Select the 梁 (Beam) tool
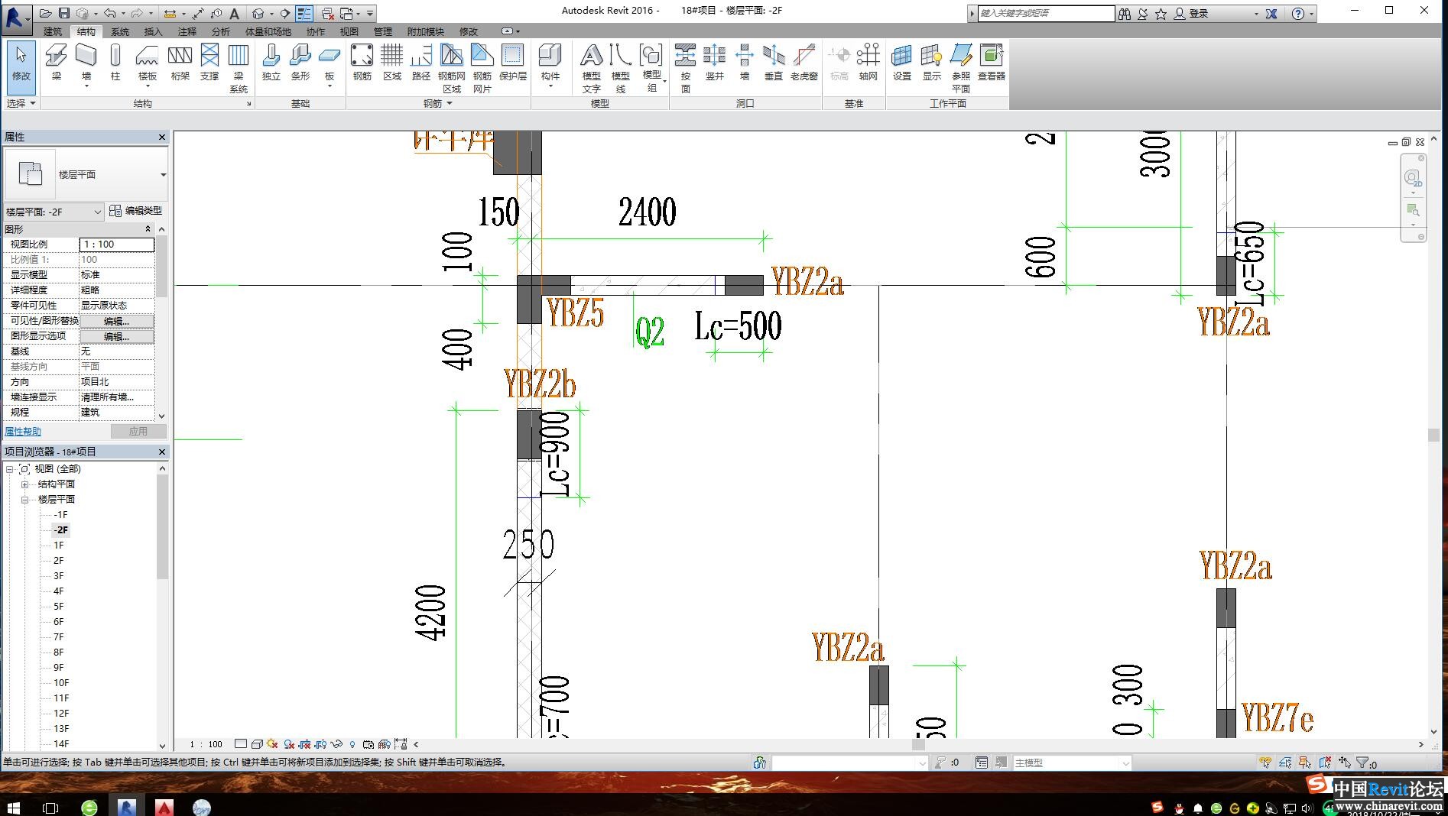This screenshot has width=1448, height=816. 56,62
